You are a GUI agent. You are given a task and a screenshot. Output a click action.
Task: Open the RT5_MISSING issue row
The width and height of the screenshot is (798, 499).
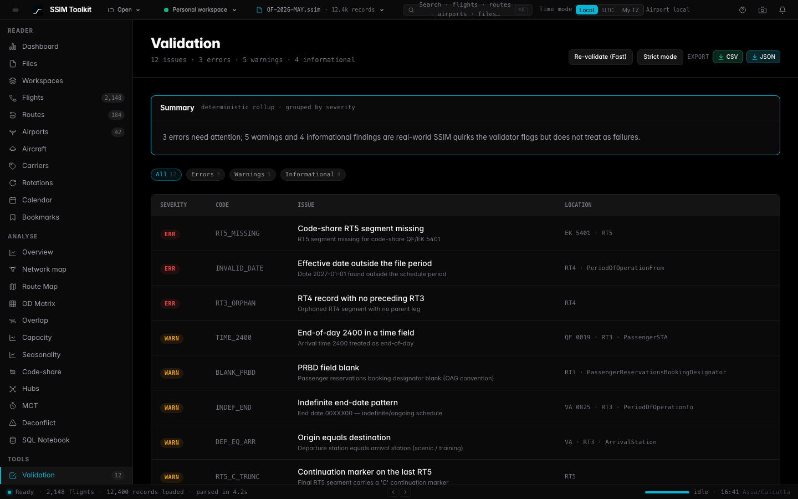coord(465,233)
